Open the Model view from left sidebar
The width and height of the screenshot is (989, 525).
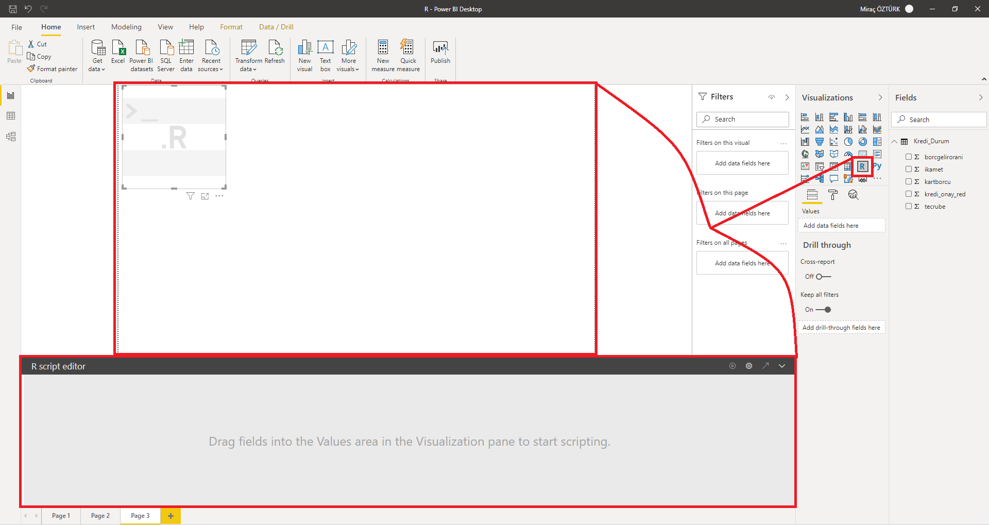tap(11, 137)
